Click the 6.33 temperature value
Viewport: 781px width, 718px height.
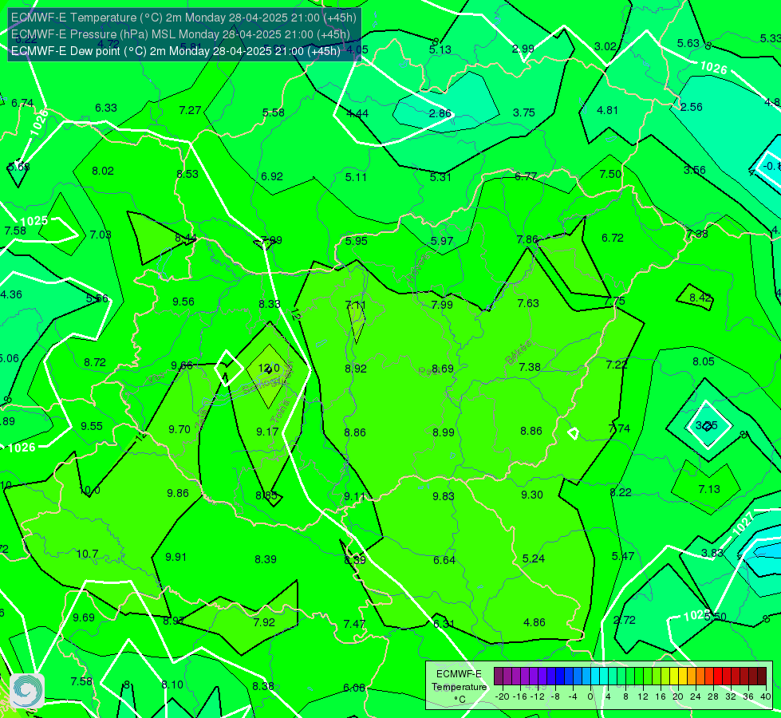click(106, 108)
